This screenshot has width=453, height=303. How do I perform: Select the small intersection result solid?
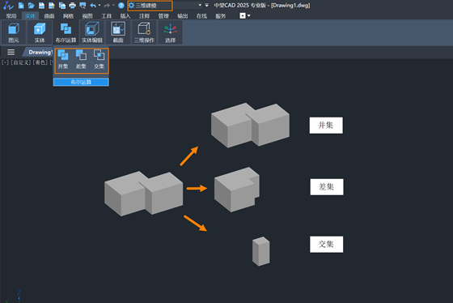[260, 251]
